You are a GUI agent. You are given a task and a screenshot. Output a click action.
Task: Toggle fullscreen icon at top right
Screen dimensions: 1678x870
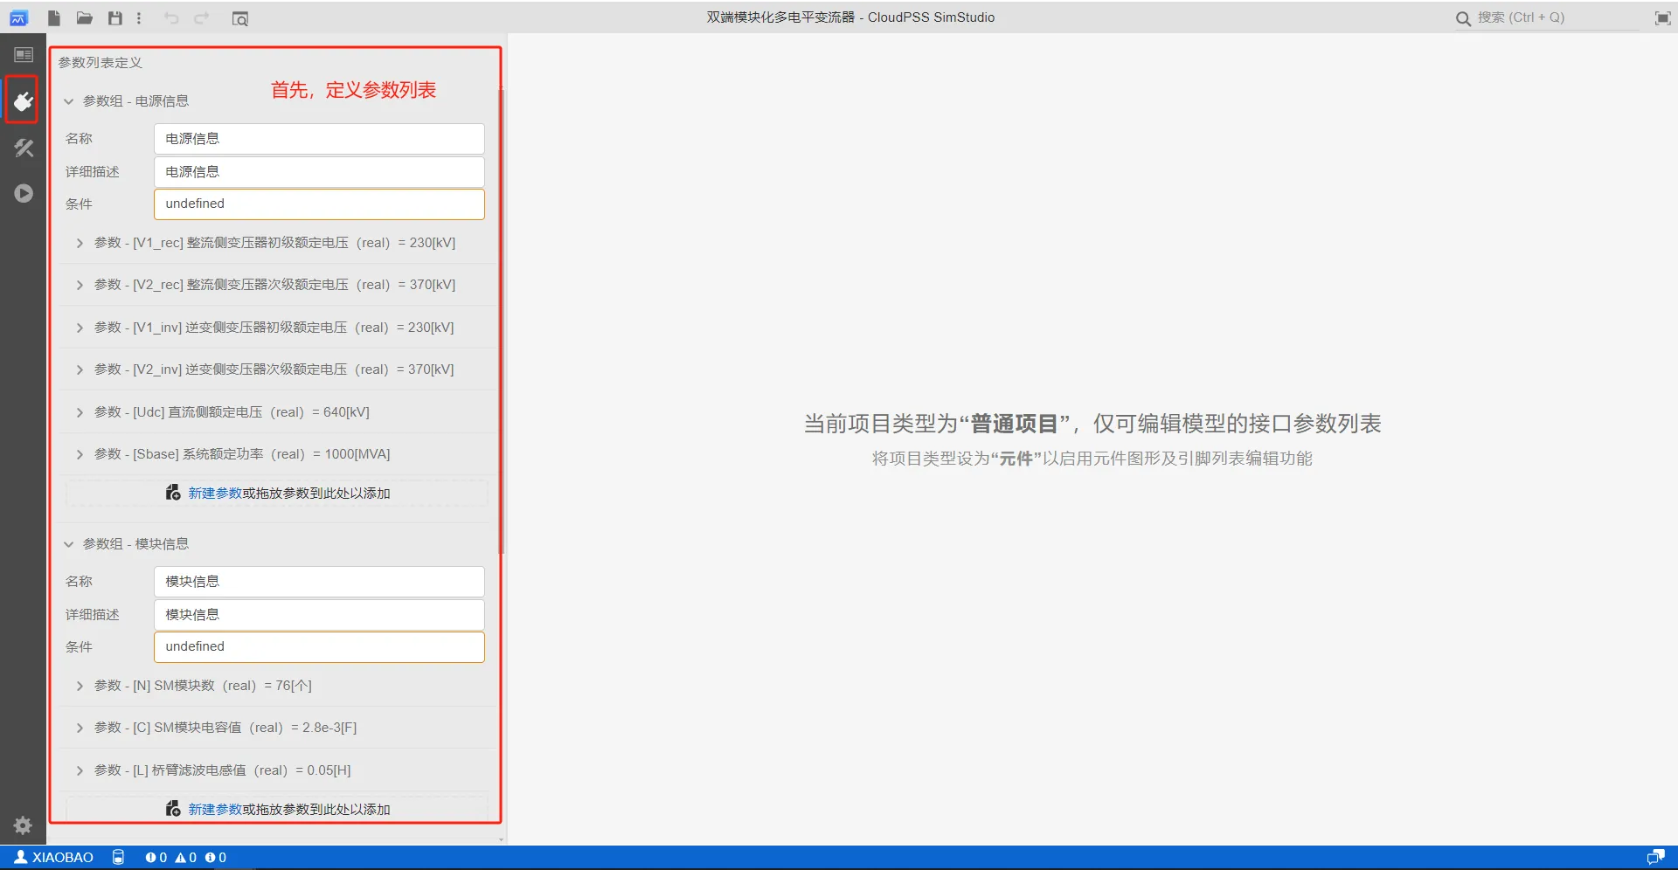tap(1662, 18)
